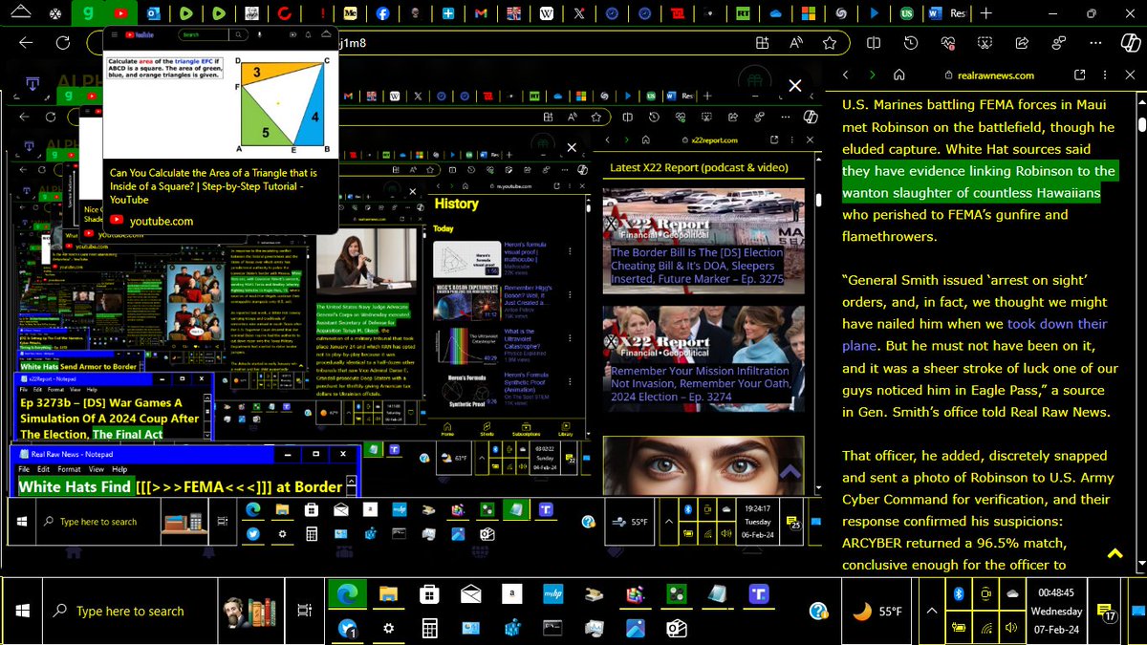The image size is (1147, 645).
Task: Click Read aloud icon in address bar
Action: (x=796, y=43)
